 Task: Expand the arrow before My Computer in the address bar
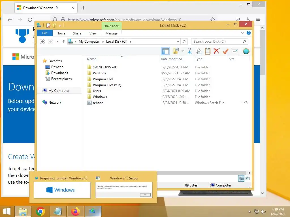click(x=75, y=42)
